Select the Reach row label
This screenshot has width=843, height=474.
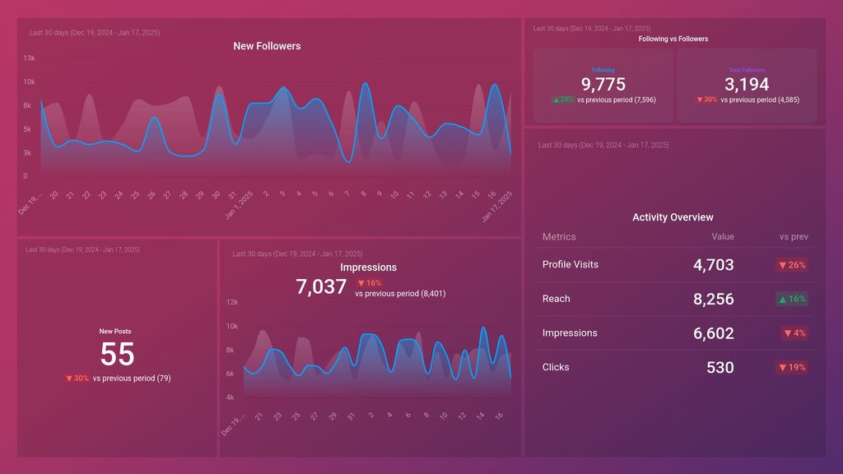tap(556, 299)
